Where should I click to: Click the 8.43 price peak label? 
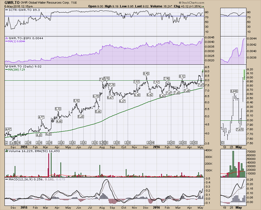click(x=146, y=74)
